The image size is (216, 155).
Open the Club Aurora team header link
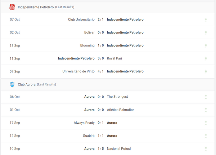pos(27,84)
